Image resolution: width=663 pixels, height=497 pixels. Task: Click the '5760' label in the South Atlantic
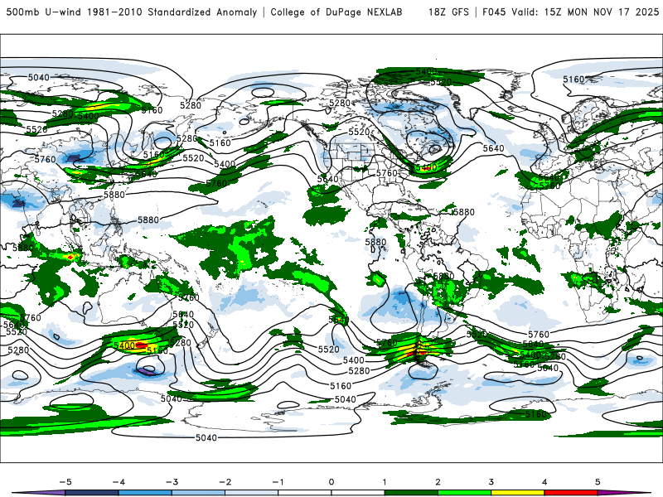point(539,335)
